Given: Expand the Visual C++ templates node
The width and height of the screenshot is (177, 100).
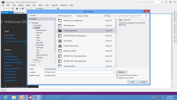Looking at the screenshot, I should pyautogui.click(x=32, y=60).
